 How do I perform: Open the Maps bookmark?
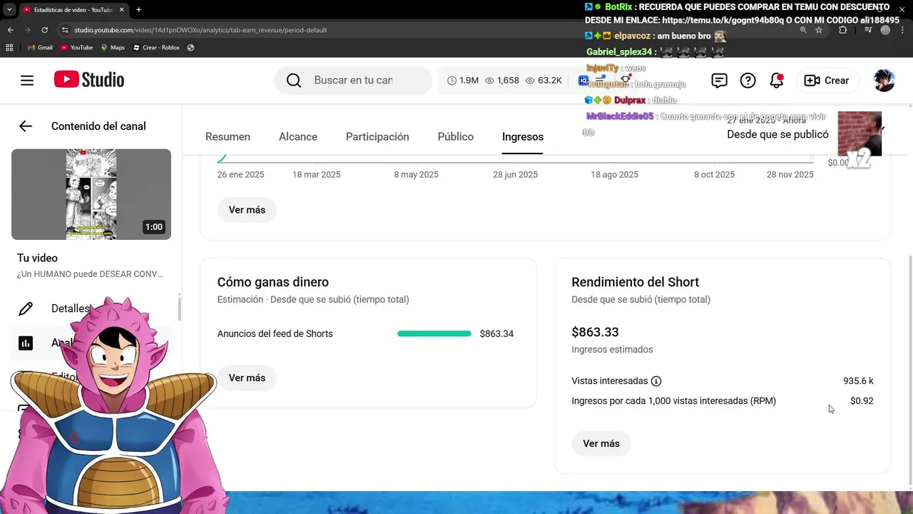pyautogui.click(x=113, y=48)
